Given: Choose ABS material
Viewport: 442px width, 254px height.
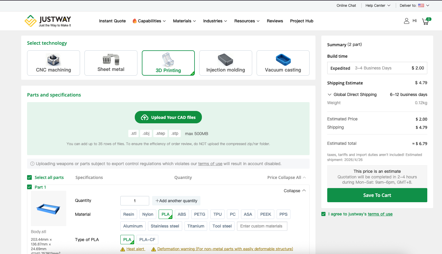Looking at the screenshot, I should [x=182, y=214].
